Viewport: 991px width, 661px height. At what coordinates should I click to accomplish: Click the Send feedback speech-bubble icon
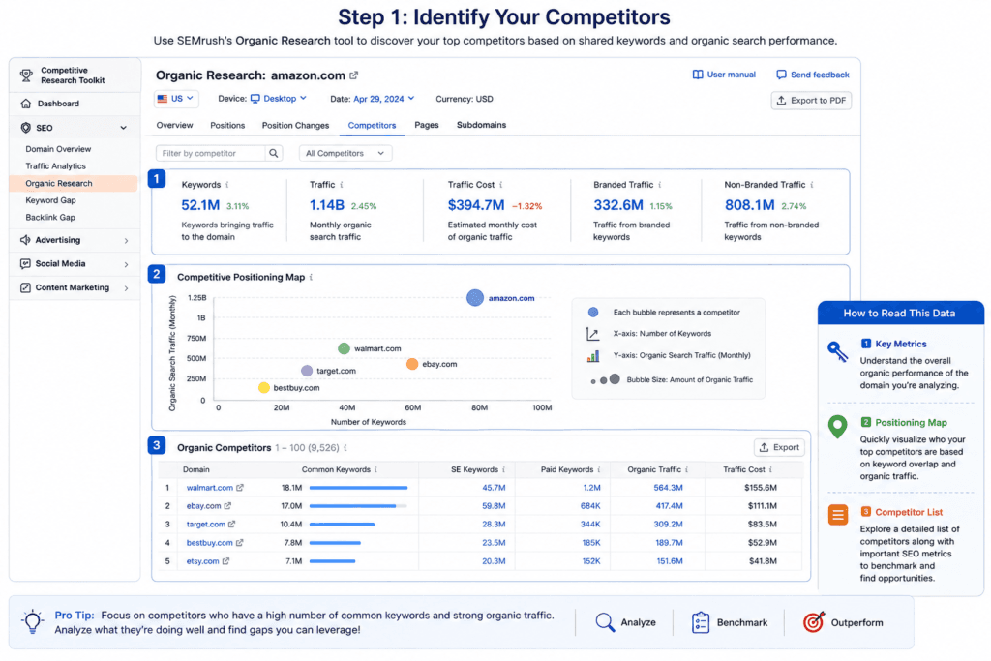[x=782, y=75]
